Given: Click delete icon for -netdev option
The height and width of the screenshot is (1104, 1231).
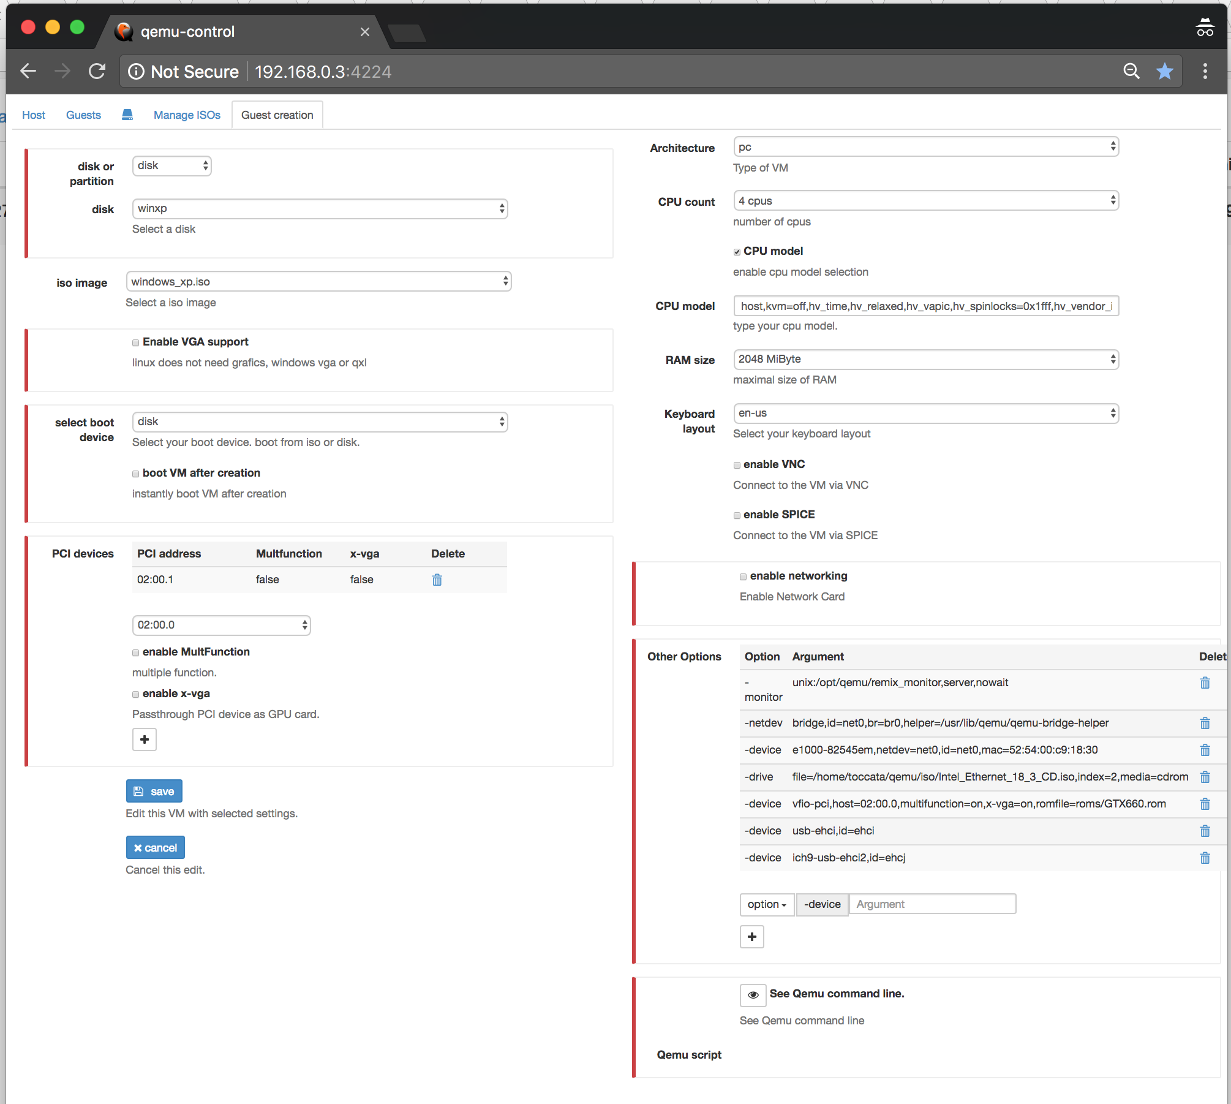Looking at the screenshot, I should coord(1205,724).
